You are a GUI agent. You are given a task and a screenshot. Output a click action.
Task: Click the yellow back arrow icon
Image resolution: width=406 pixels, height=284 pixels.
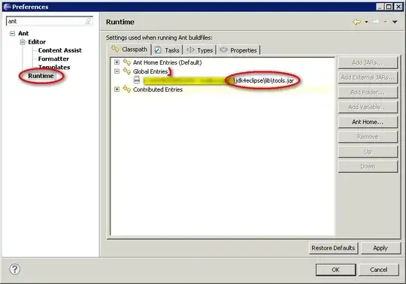357,22
